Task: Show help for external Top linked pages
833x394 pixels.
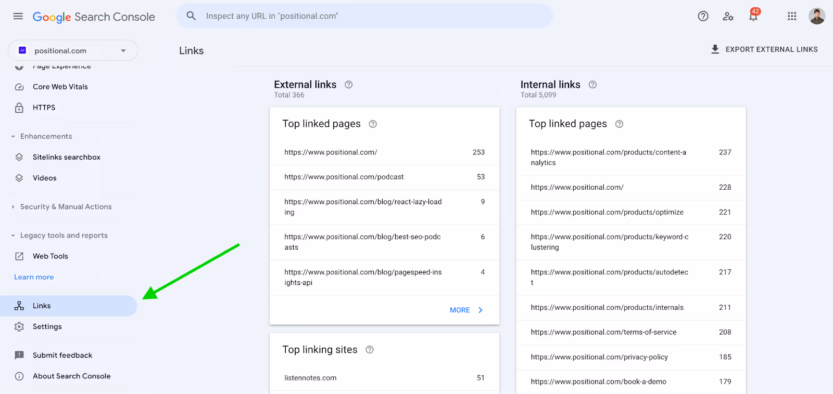Action: (373, 124)
